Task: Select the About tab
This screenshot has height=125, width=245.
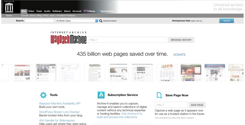Action: (x=67, y=11)
